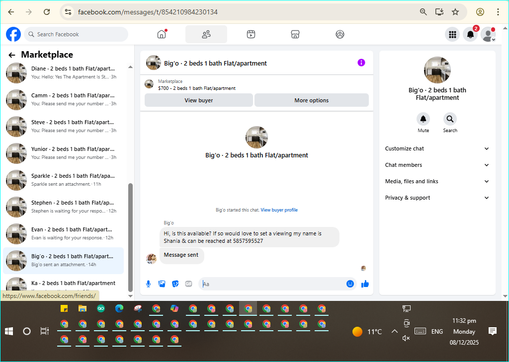Expand Privacy & support section
This screenshot has height=362, width=509.
[x=437, y=198]
